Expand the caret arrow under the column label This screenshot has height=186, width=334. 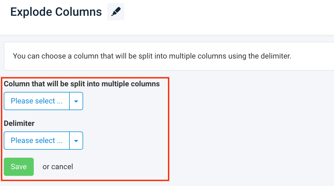(x=76, y=101)
